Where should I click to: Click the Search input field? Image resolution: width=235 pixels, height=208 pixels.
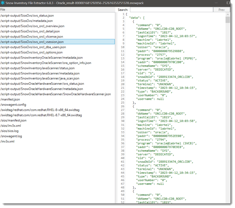click(172, 10)
